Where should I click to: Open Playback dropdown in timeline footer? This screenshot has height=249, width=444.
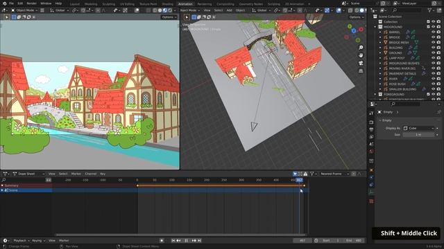(x=22, y=241)
